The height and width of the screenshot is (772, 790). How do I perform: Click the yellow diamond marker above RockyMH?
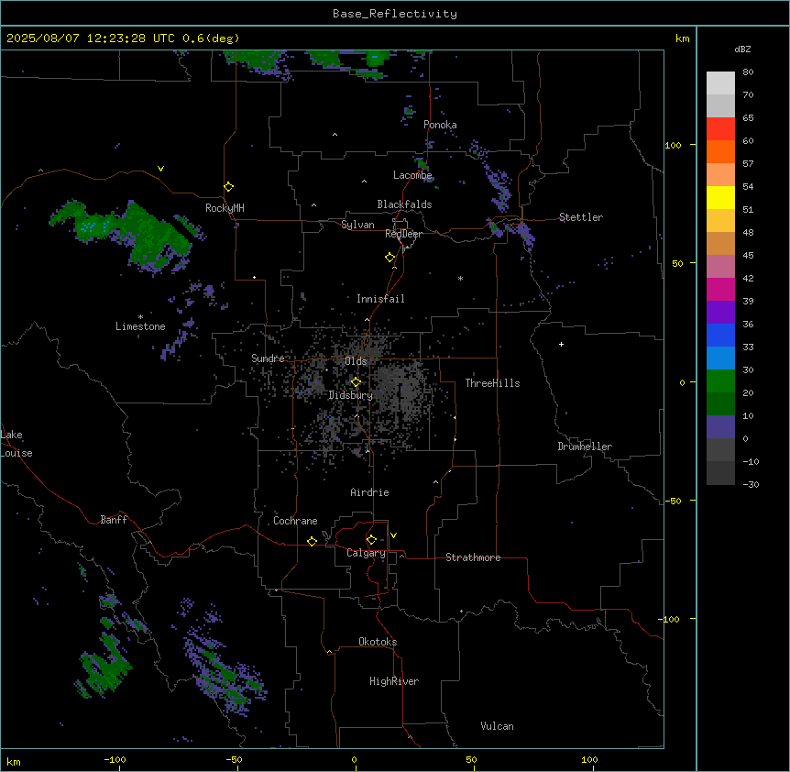coord(228,187)
